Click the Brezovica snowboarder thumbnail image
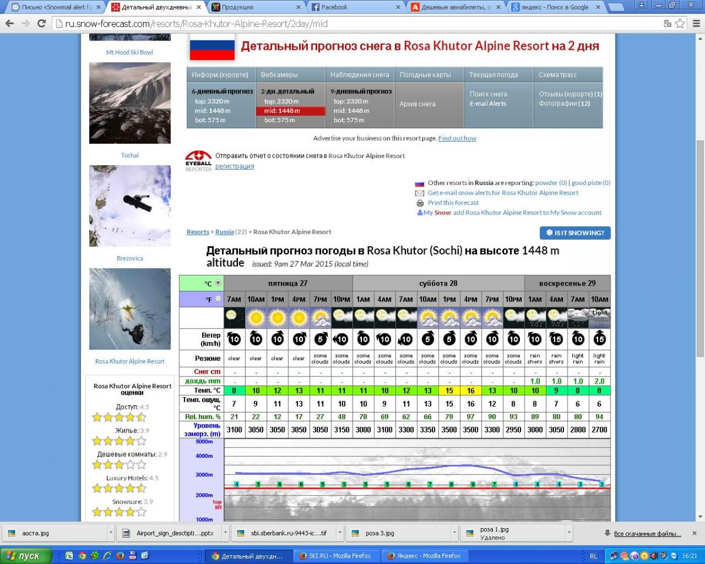The image size is (705, 564). (x=130, y=206)
